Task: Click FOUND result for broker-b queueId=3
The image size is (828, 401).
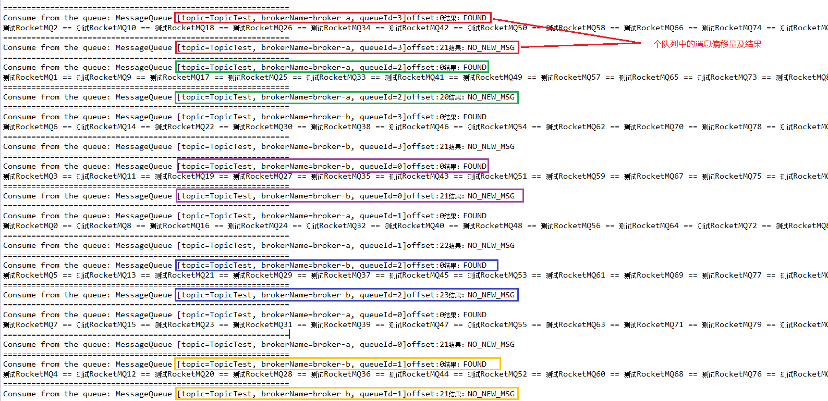Action: tap(474, 117)
